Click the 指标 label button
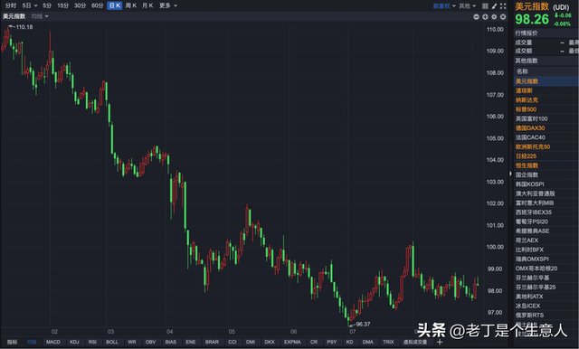This screenshot has height=349, width=579. [x=12, y=342]
